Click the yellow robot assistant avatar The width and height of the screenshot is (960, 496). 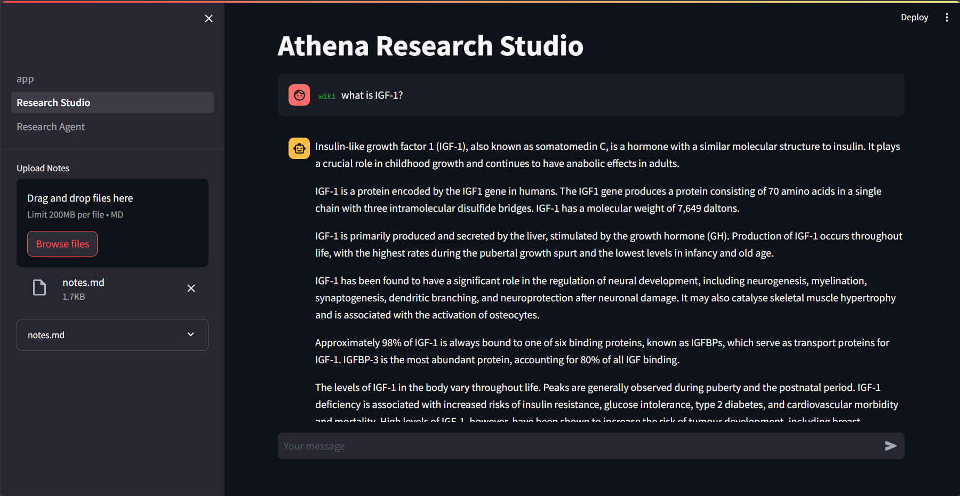click(x=299, y=148)
